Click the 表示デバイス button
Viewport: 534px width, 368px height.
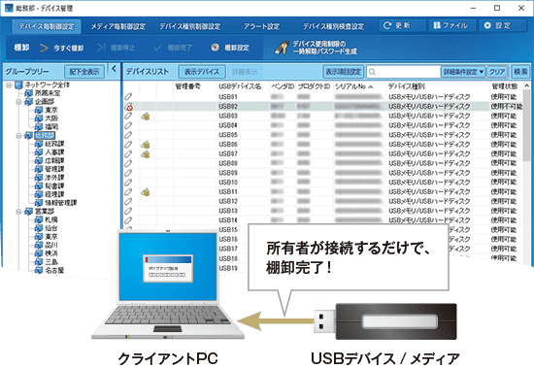click(202, 72)
